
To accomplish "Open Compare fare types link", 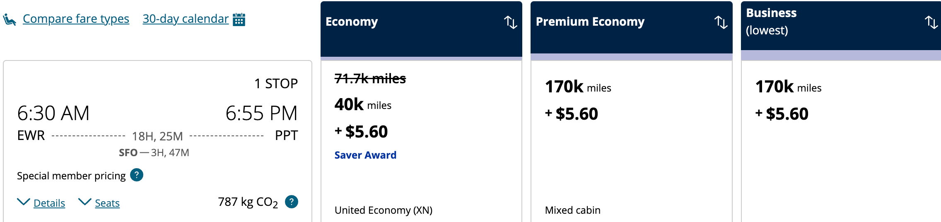I will coord(76,19).
